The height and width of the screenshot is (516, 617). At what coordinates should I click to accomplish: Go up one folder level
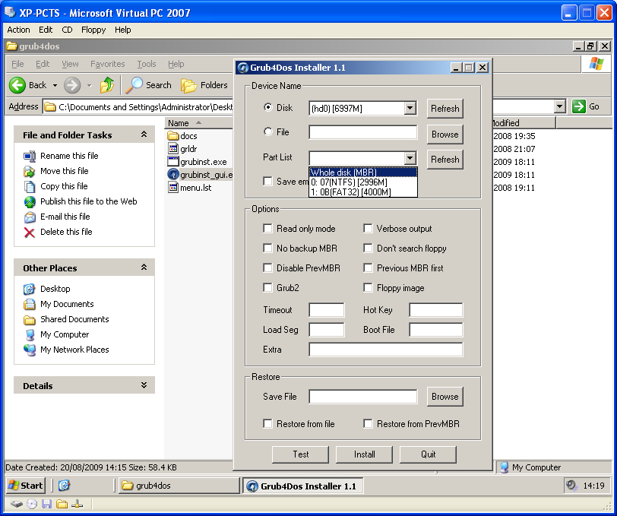[107, 85]
